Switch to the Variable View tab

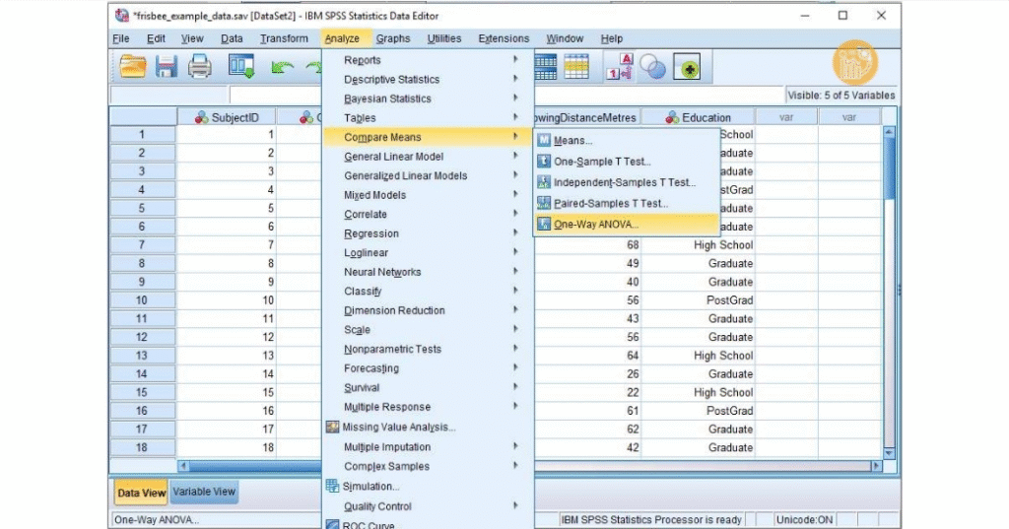click(205, 493)
